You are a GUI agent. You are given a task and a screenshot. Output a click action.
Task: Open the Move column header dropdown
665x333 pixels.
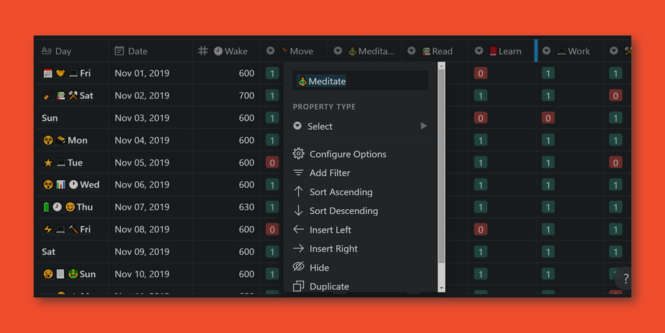coord(271,51)
